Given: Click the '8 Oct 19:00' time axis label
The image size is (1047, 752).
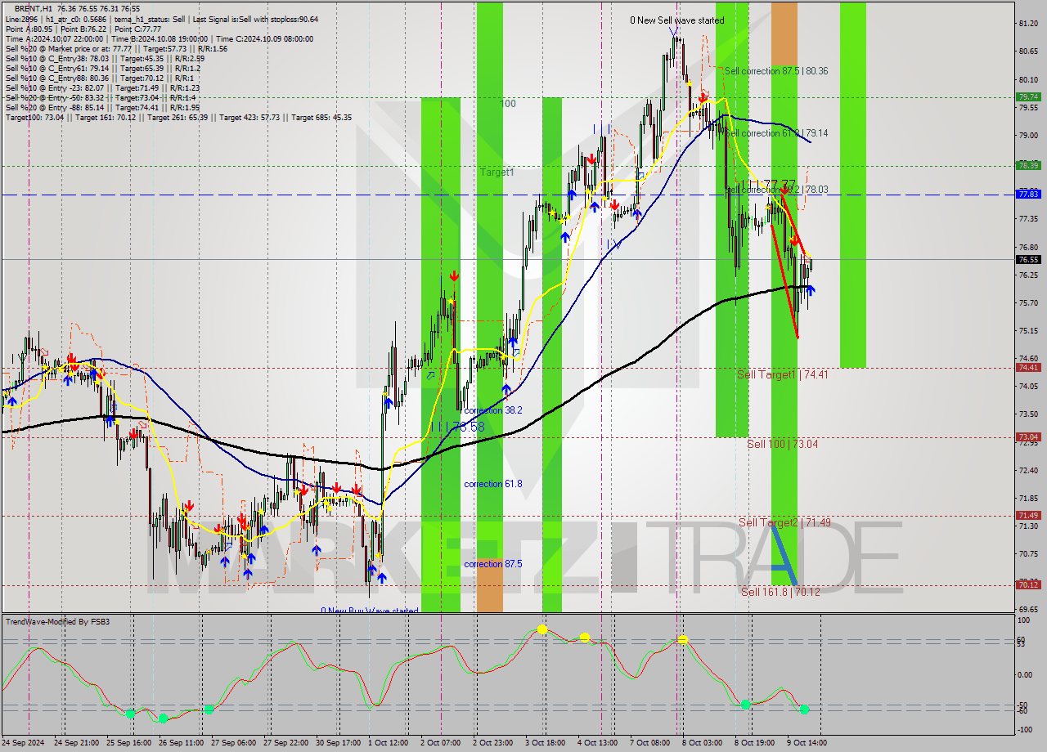Looking at the screenshot, I should [755, 743].
